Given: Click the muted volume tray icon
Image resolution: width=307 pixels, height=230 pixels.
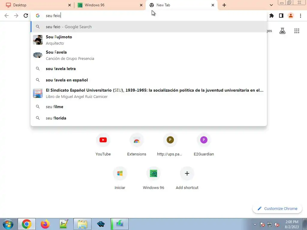Looking at the screenshot, I should coord(277,224).
